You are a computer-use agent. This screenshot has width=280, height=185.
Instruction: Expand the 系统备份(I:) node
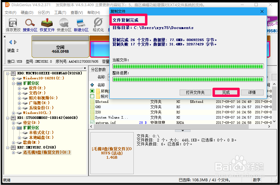click(19, 108)
